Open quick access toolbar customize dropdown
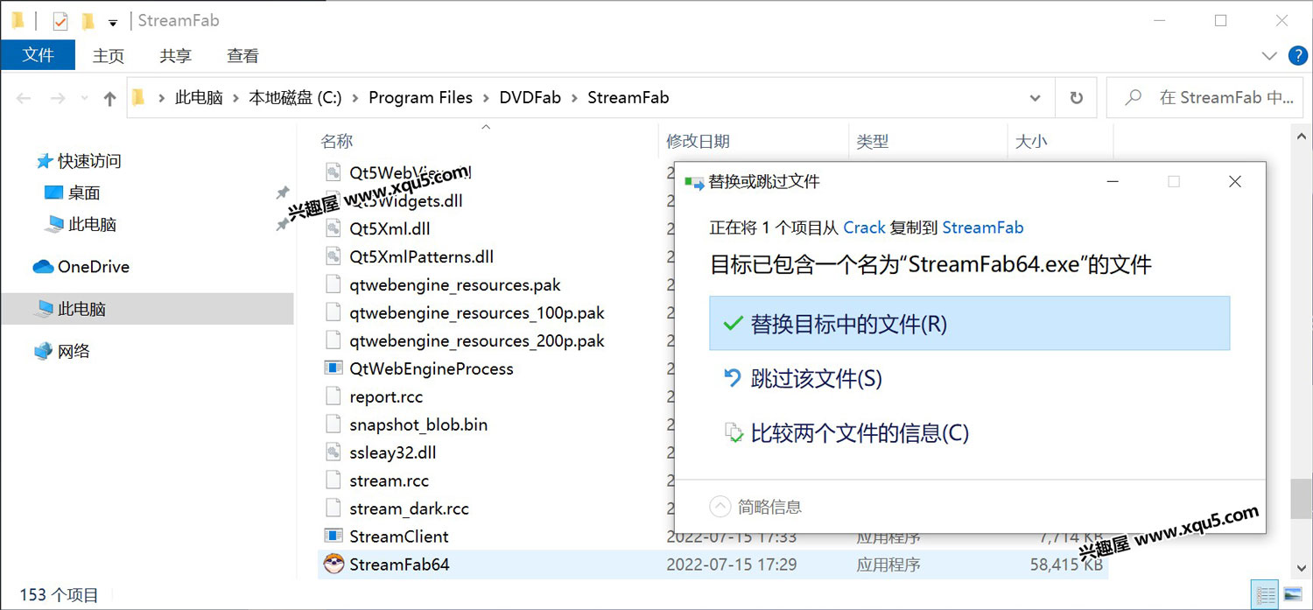 click(113, 22)
